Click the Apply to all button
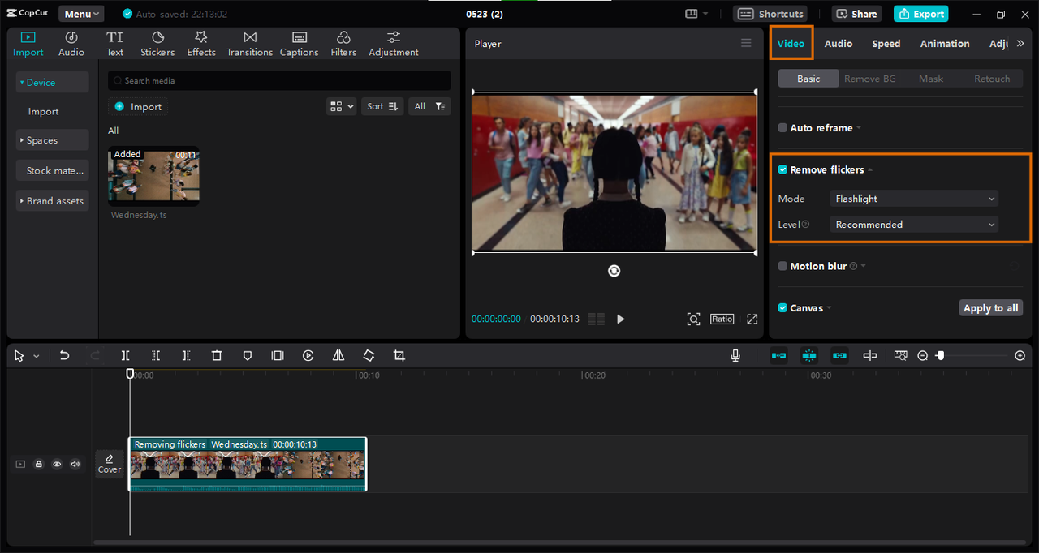 (x=990, y=308)
